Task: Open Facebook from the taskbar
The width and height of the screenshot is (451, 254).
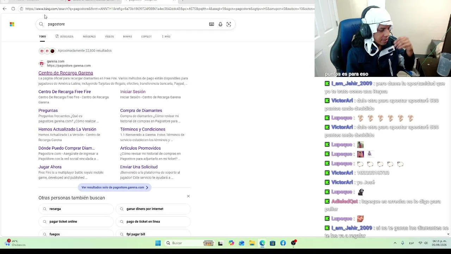Action: 283,243
